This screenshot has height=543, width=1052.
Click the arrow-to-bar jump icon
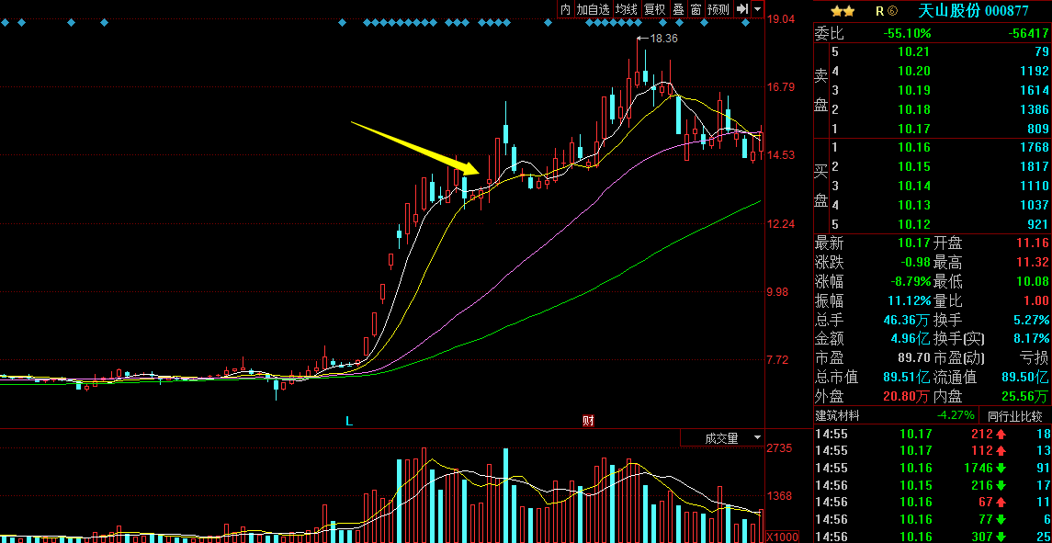(742, 9)
